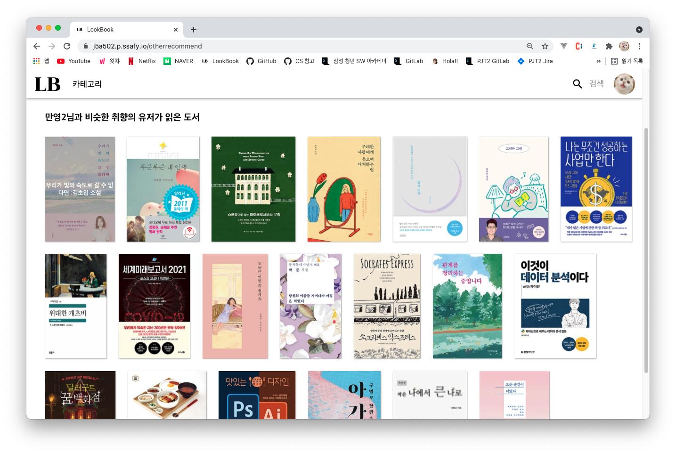Open a new browser tab
This screenshot has height=454, width=676.
point(194,29)
